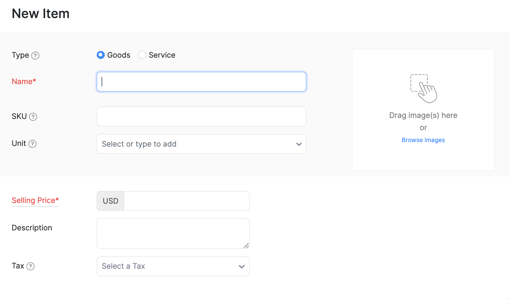This screenshot has height=299, width=510.
Task: Click the description resize handle
Action: coord(246,246)
